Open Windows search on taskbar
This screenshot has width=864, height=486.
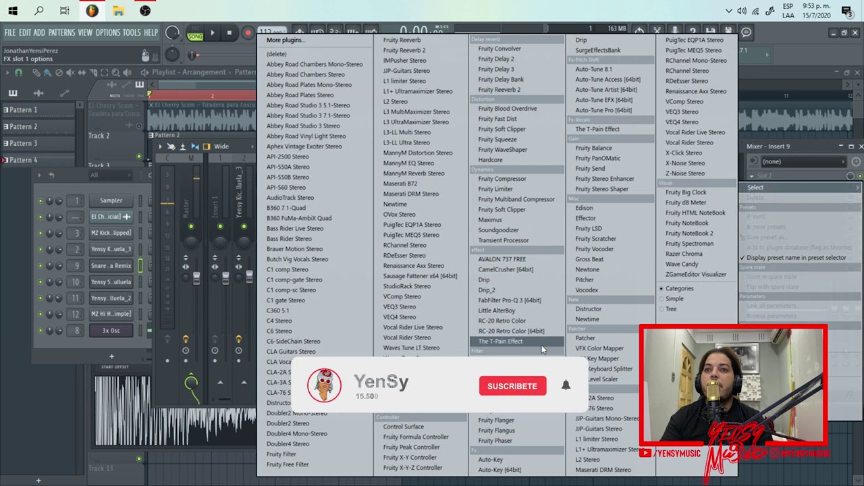[38, 11]
